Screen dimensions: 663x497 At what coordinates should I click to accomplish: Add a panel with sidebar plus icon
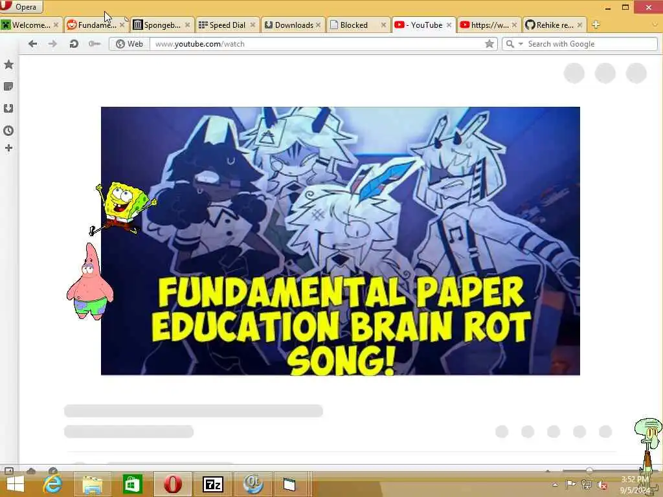coord(8,148)
